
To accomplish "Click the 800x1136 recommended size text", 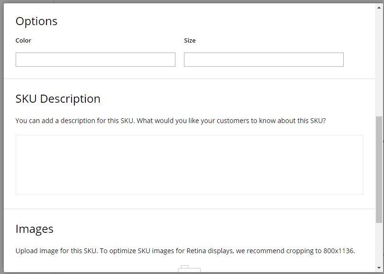I will (338, 251).
